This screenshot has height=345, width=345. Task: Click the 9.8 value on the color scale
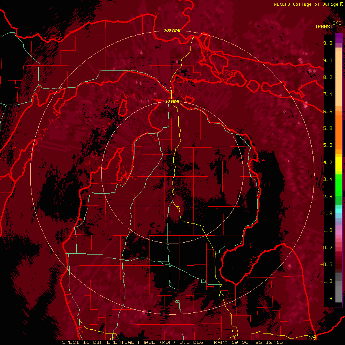[x=328, y=43]
